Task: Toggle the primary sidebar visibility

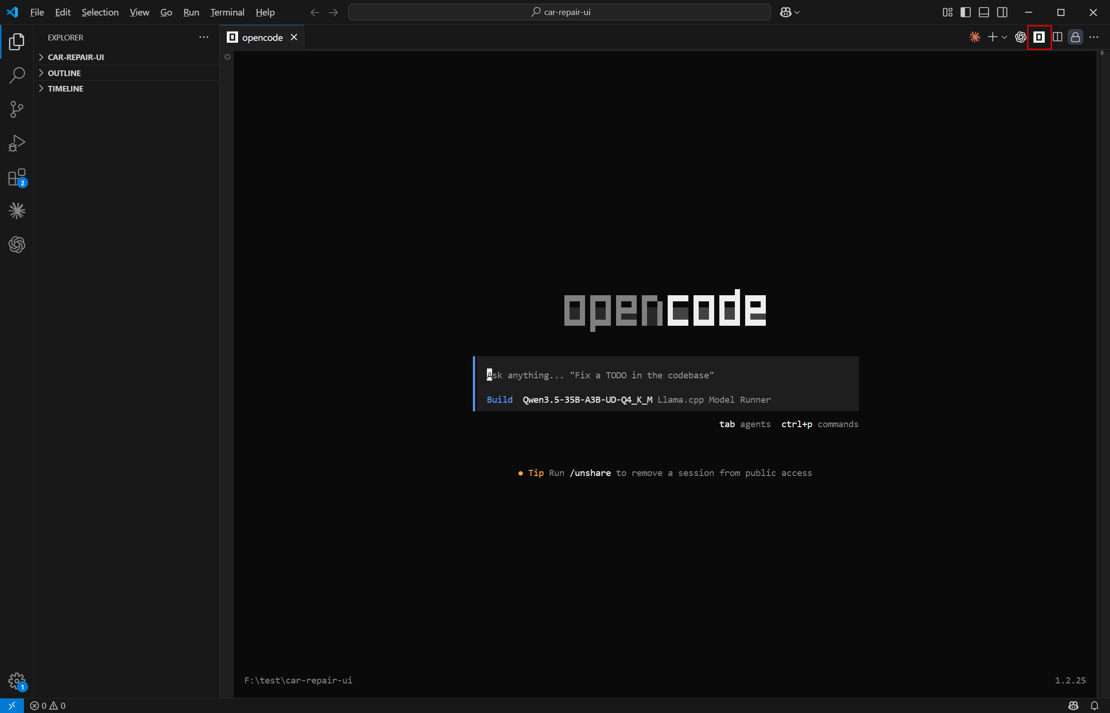Action: [965, 12]
